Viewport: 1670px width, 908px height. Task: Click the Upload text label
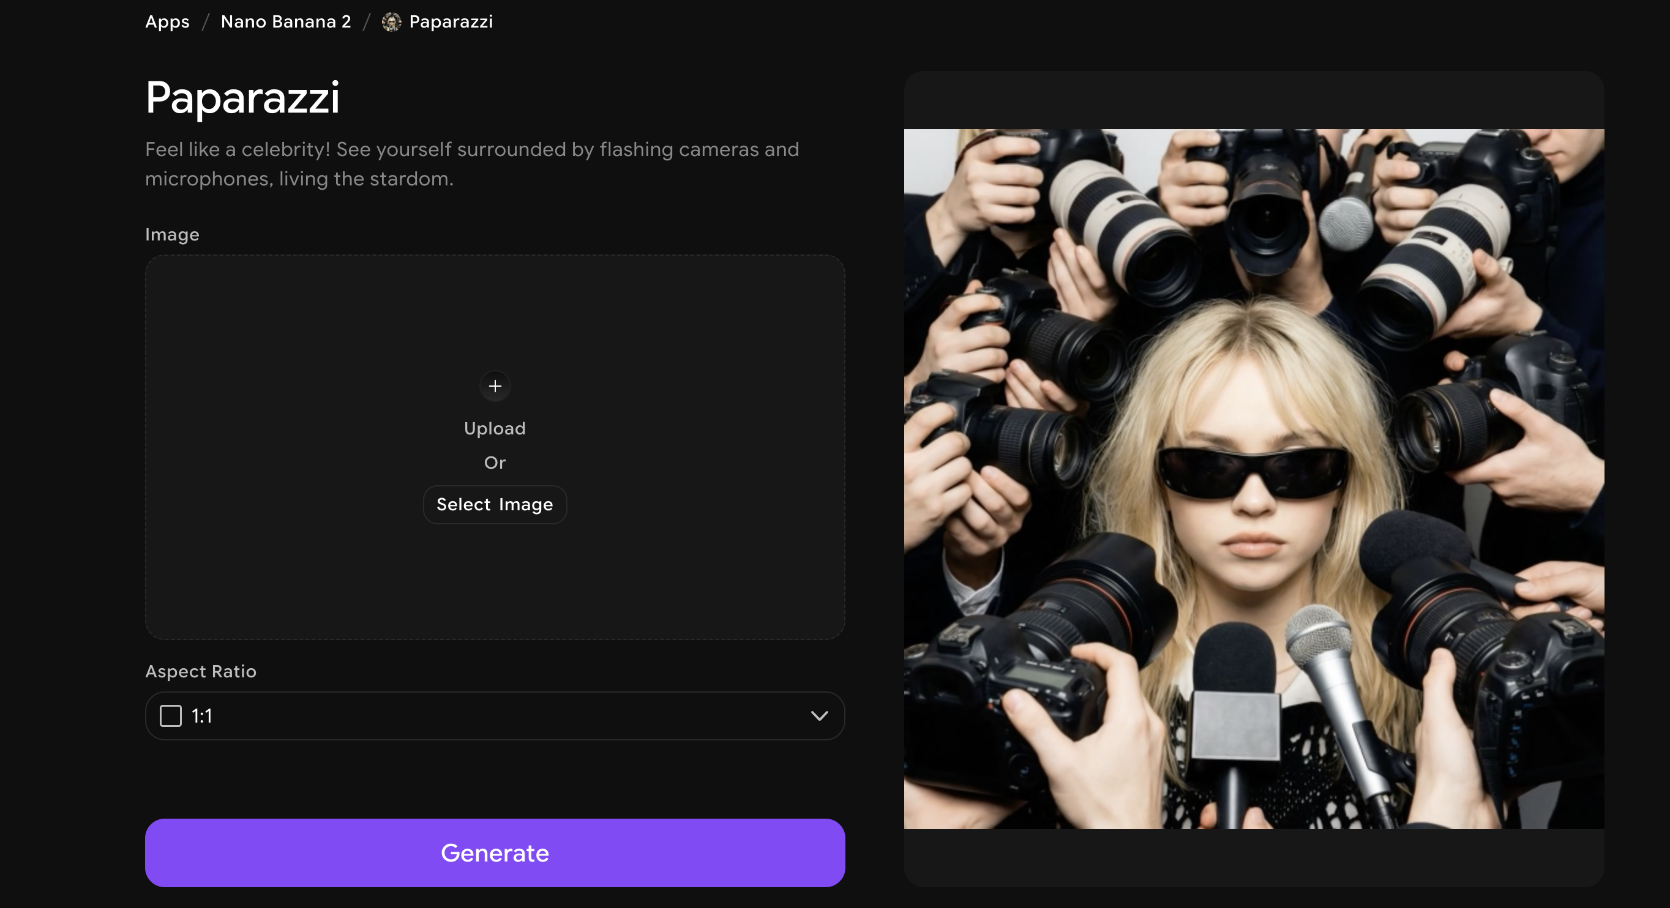[x=494, y=428]
